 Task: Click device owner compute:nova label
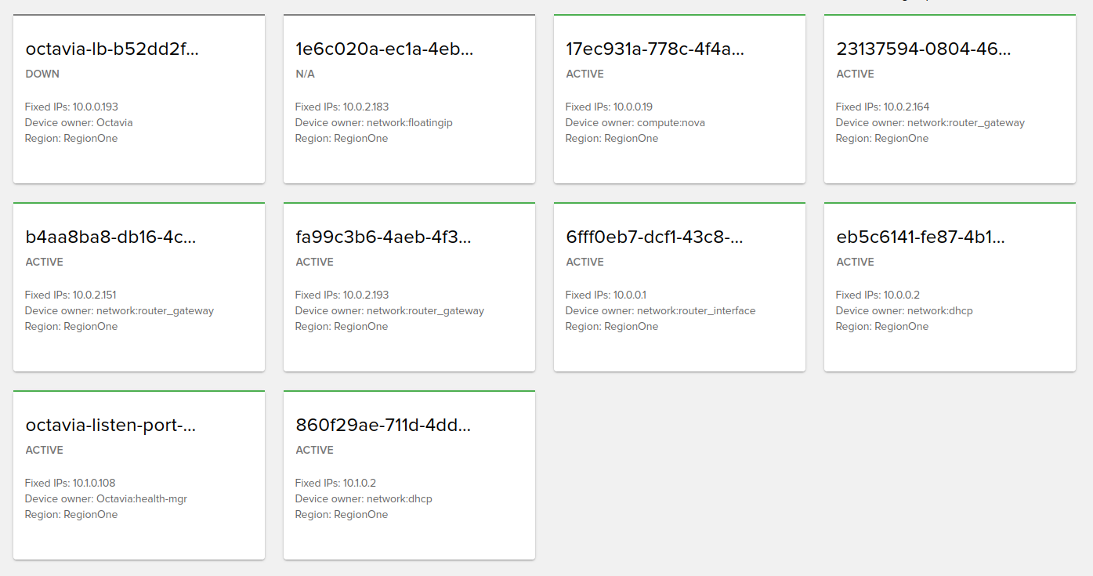point(635,122)
